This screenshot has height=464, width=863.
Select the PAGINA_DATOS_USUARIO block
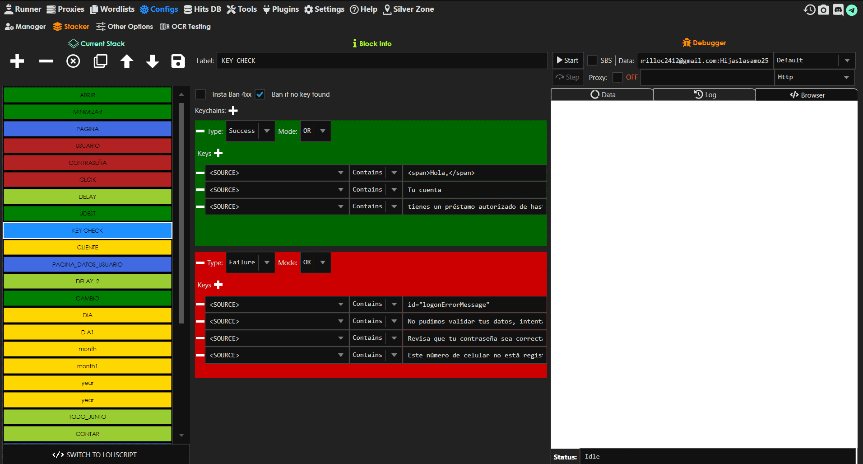coord(88,264)
